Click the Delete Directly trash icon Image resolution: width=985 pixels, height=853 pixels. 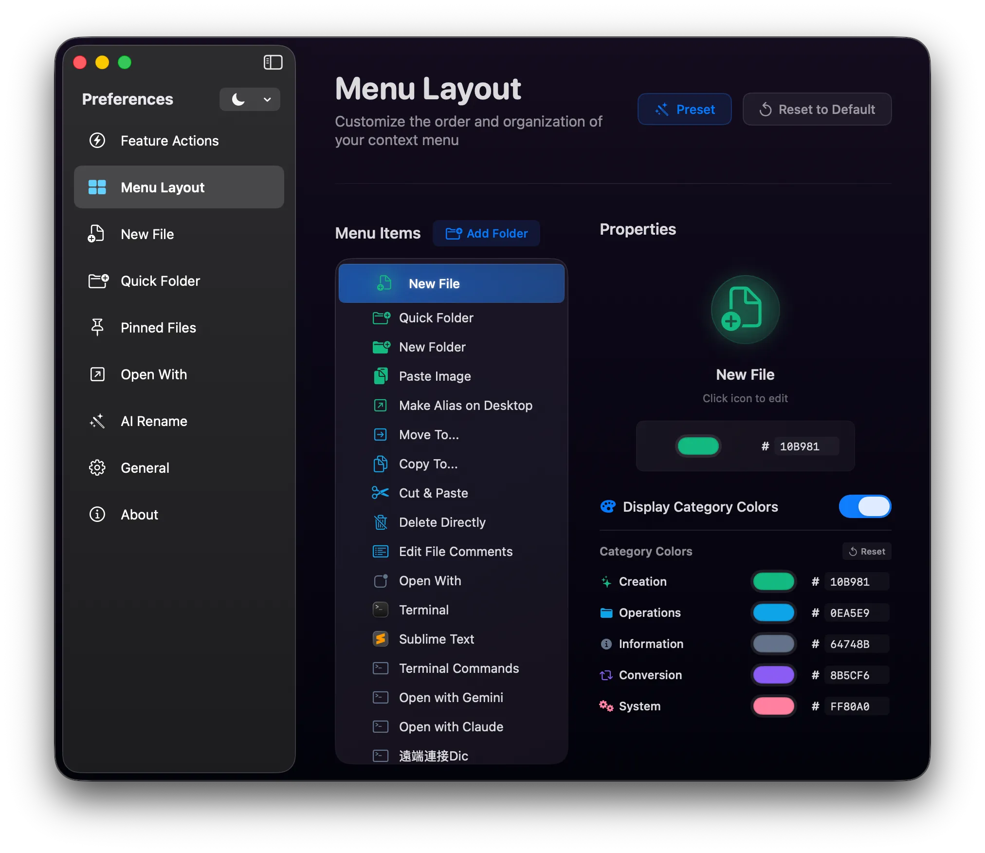[380, 522]
